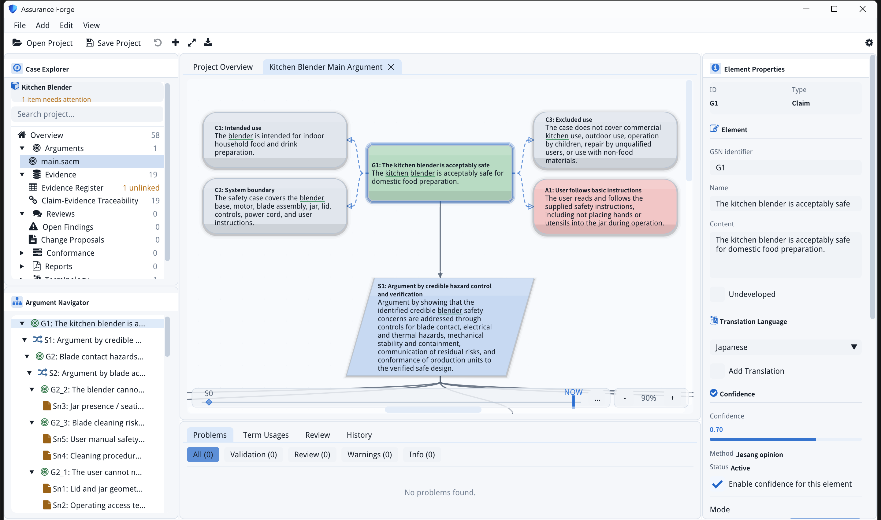Click the Evidence database icon
The height and width of the screenshot is (520, 881).
[36, 174]
